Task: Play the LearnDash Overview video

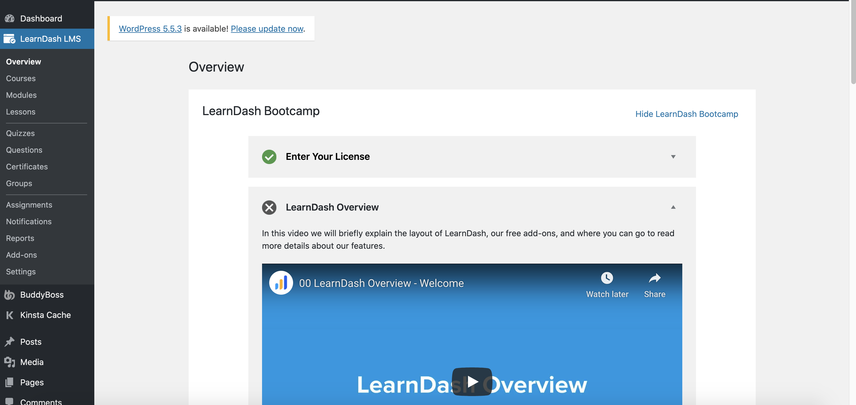Action: (472, 381)
